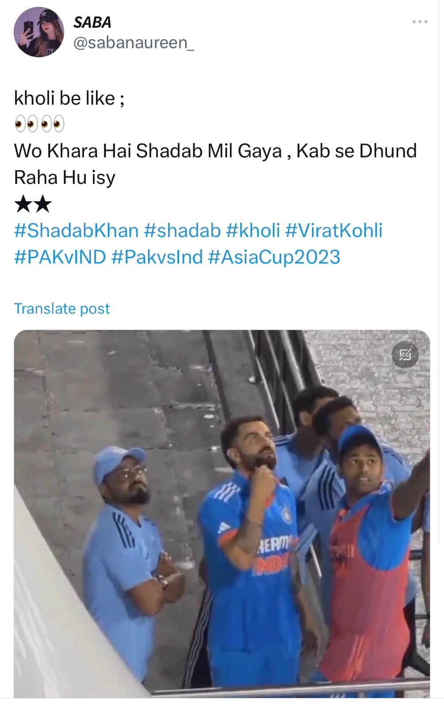The height and width of the screenshot is (707, 444).
Task: Open the @sabanaureen_ handle
Action: (x=133, y=43)
